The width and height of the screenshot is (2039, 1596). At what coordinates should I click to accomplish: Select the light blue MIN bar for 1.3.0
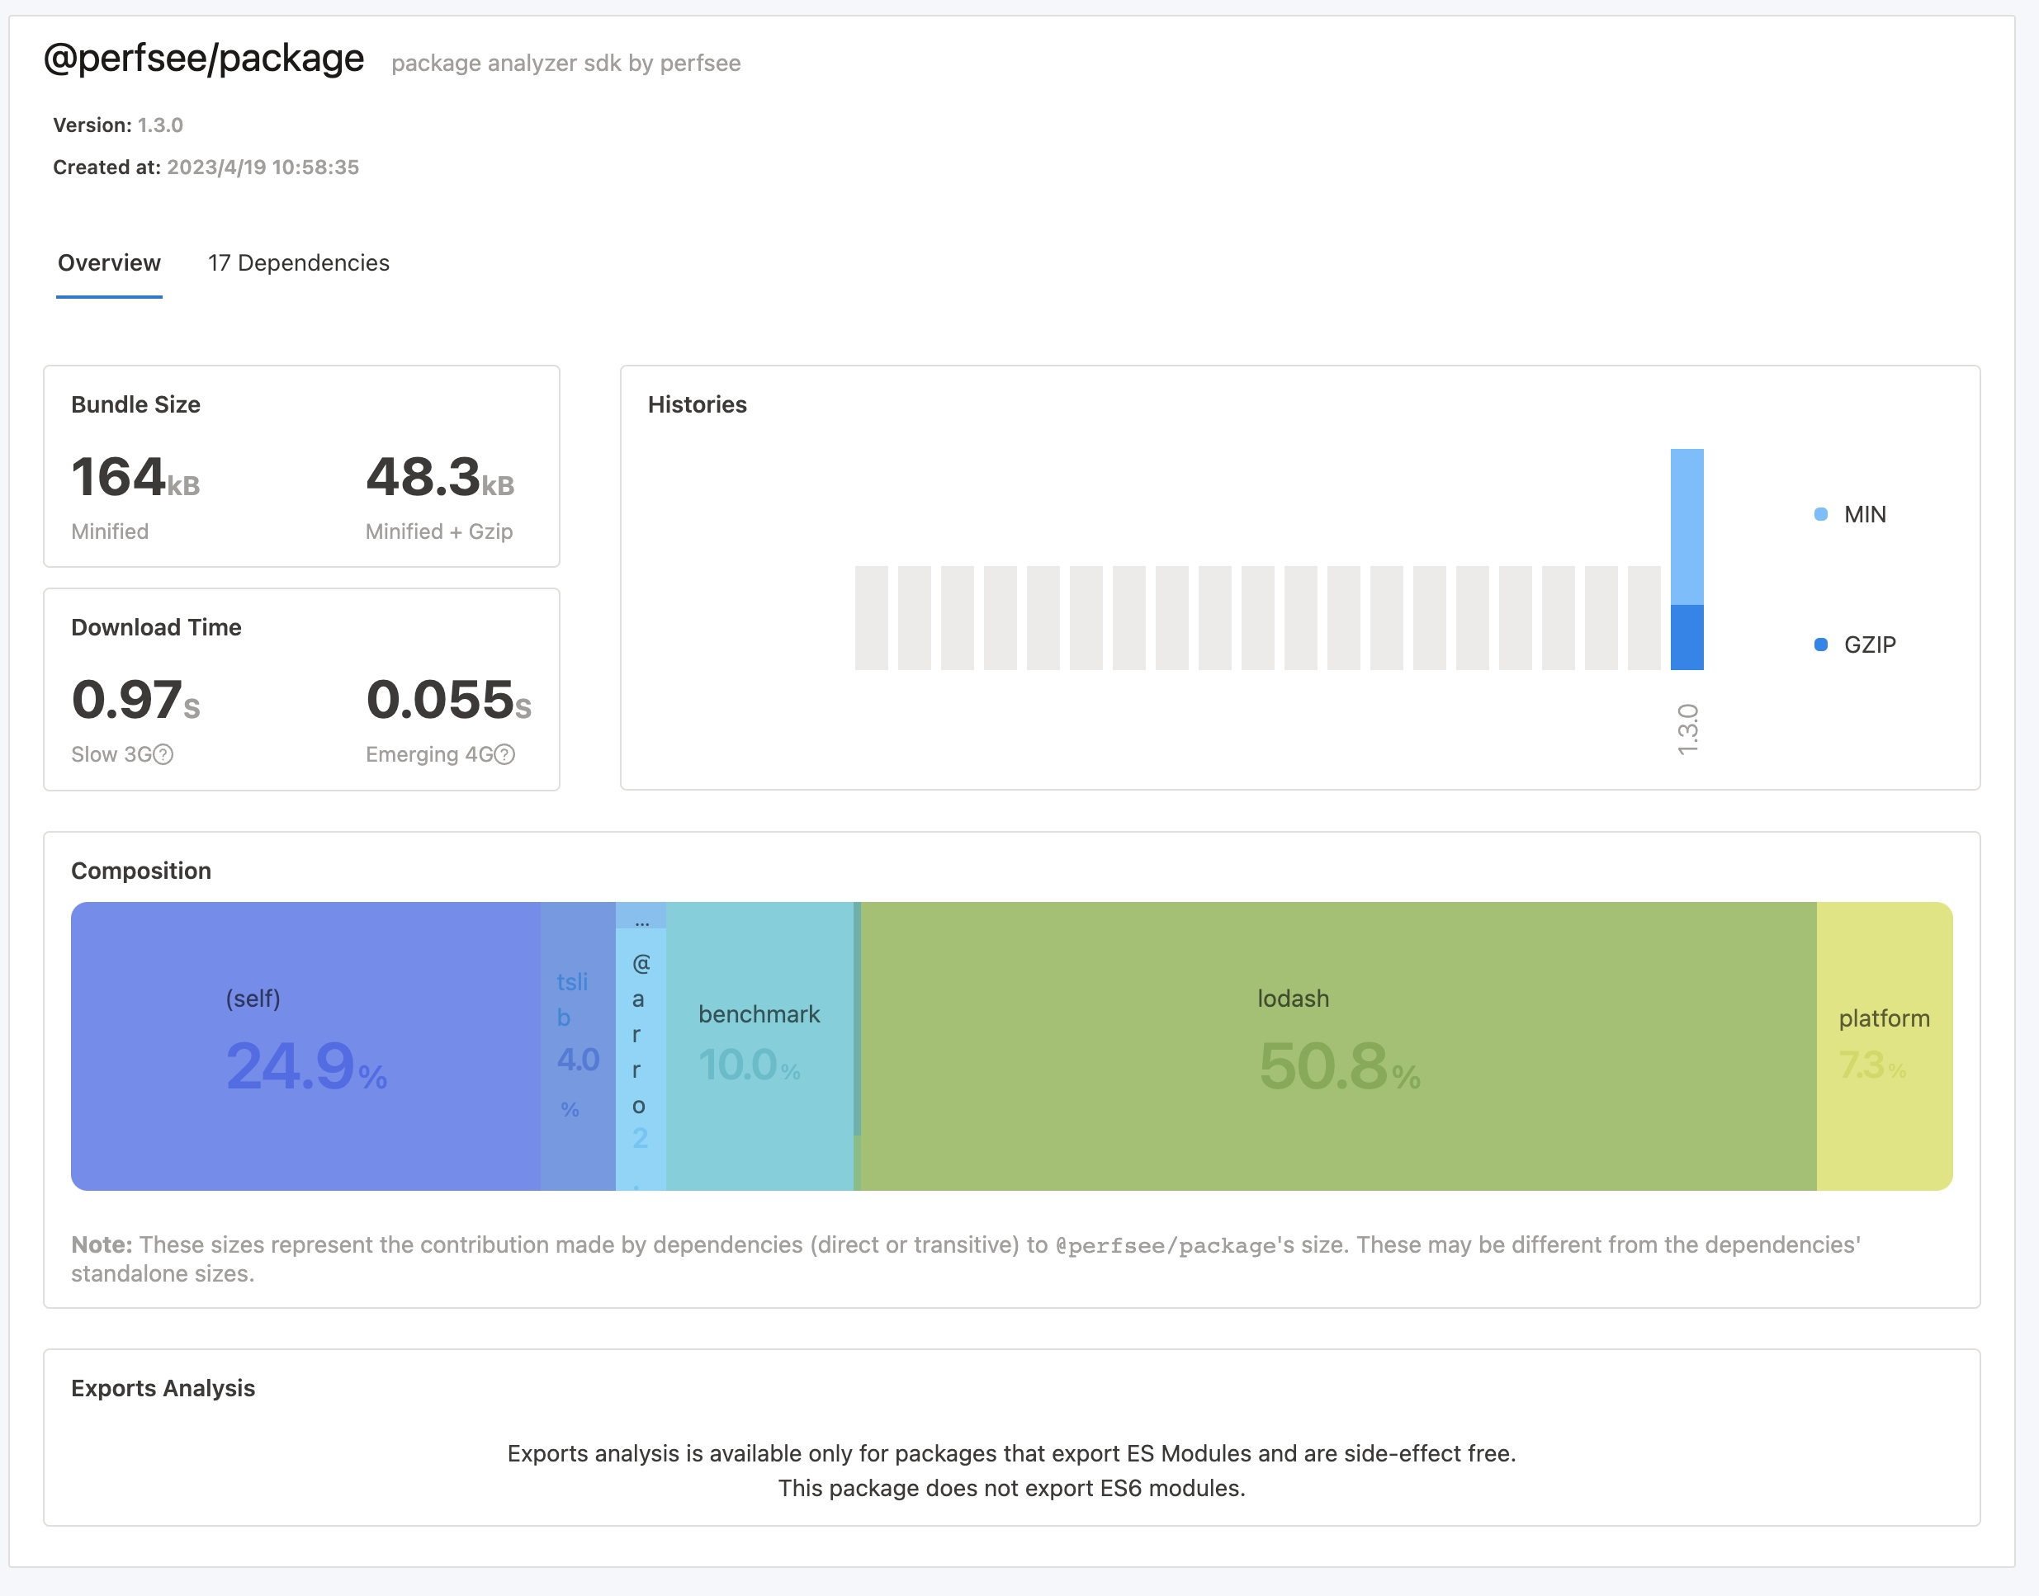[1687, 527]
